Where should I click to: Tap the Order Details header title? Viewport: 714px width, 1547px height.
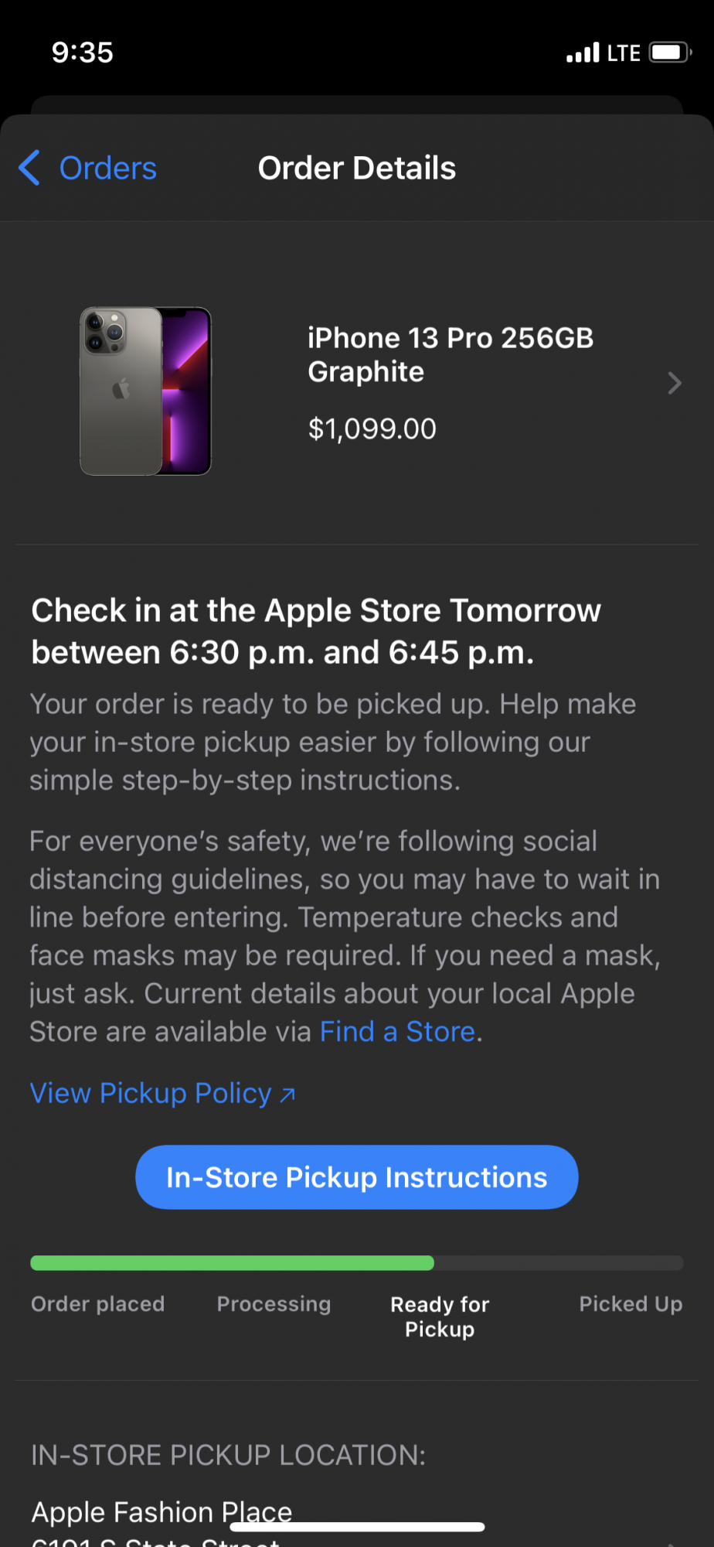coord(357,168)
